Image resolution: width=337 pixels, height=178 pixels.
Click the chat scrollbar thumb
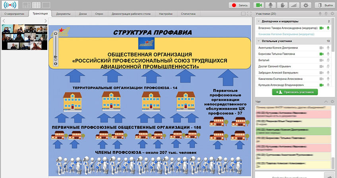pos(333,163)
